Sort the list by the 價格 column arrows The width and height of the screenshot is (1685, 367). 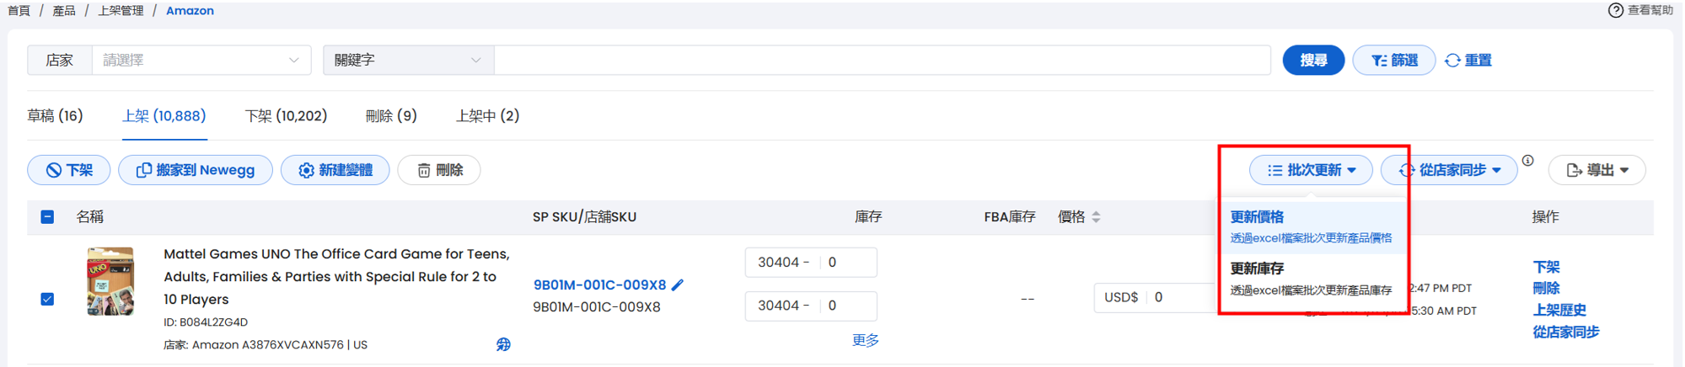click(1096, 217)
